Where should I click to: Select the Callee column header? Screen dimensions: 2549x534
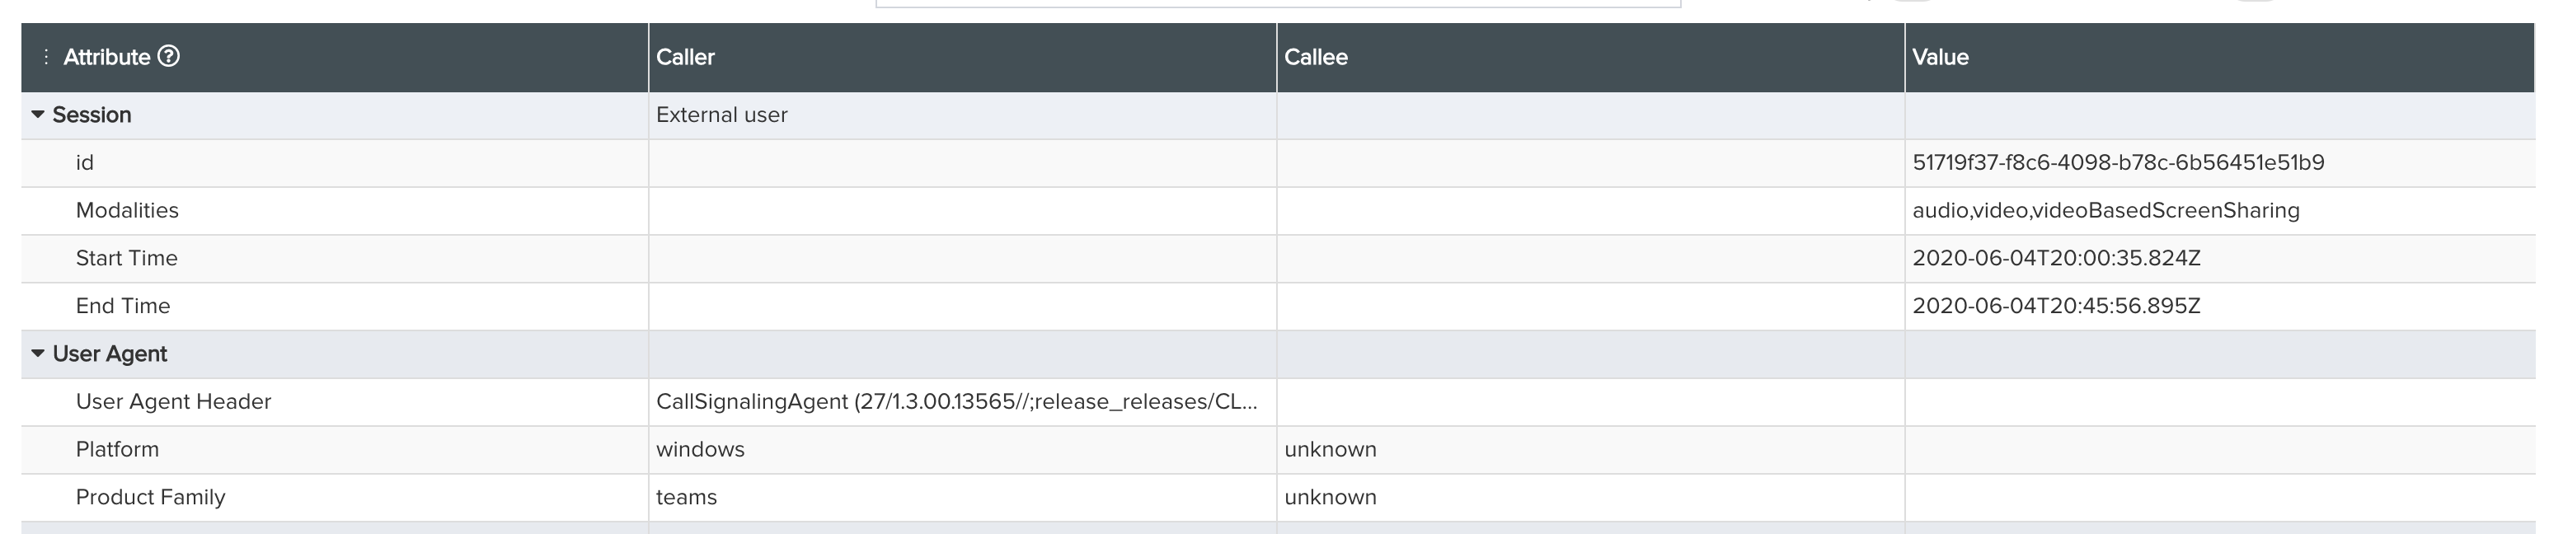1316,56
